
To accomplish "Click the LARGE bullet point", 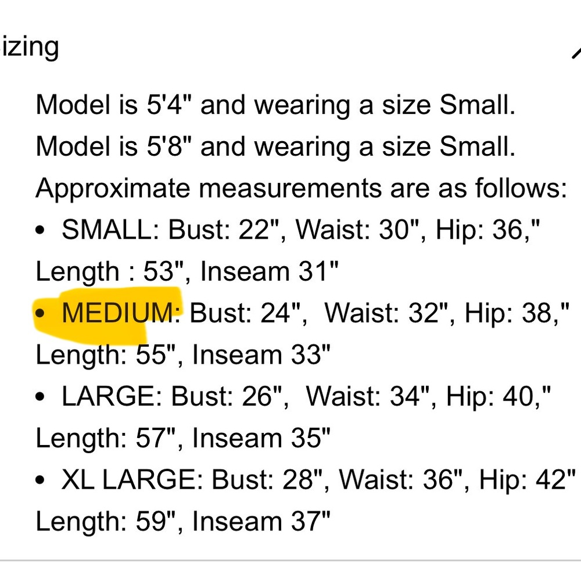I will point(40,397).
